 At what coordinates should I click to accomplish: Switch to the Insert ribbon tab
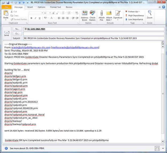point(30,7)
